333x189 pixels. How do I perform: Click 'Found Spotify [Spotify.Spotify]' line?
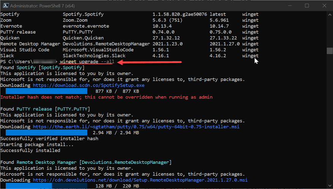tap(43, 68)
